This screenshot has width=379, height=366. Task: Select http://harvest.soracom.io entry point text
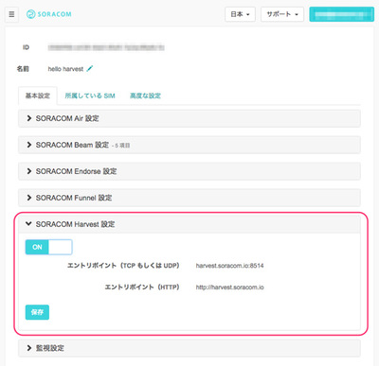coord(229,288)
